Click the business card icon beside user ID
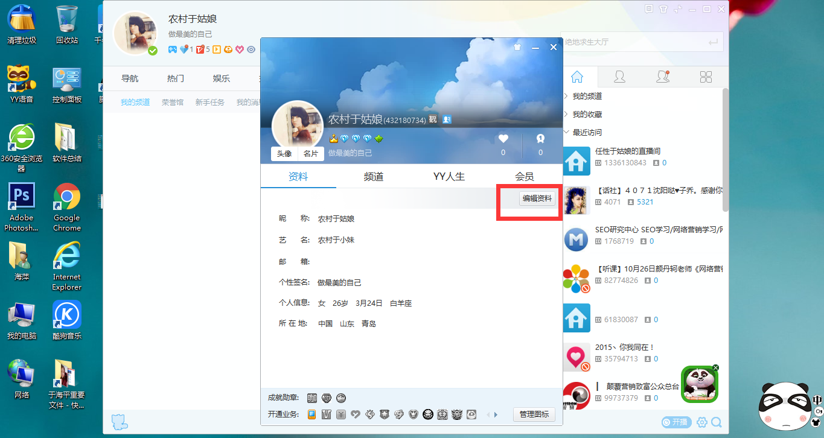 click(447, 119)
